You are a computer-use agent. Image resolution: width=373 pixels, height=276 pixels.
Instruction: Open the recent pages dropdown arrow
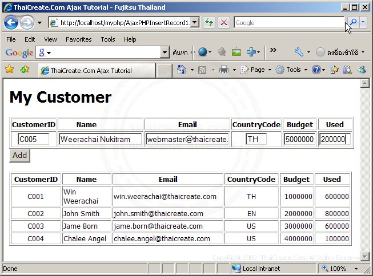point(40,23)
